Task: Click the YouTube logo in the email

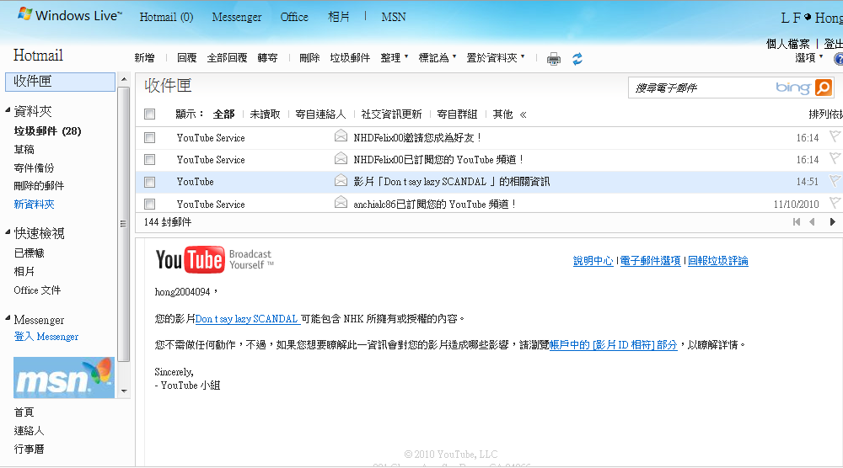Action: 214,260
